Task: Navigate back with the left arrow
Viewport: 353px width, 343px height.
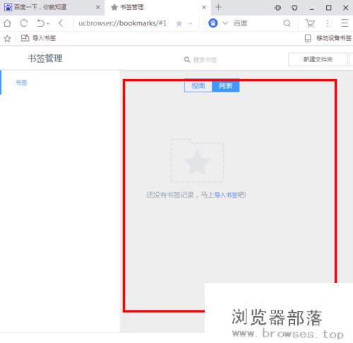Action: click(61, 23)
